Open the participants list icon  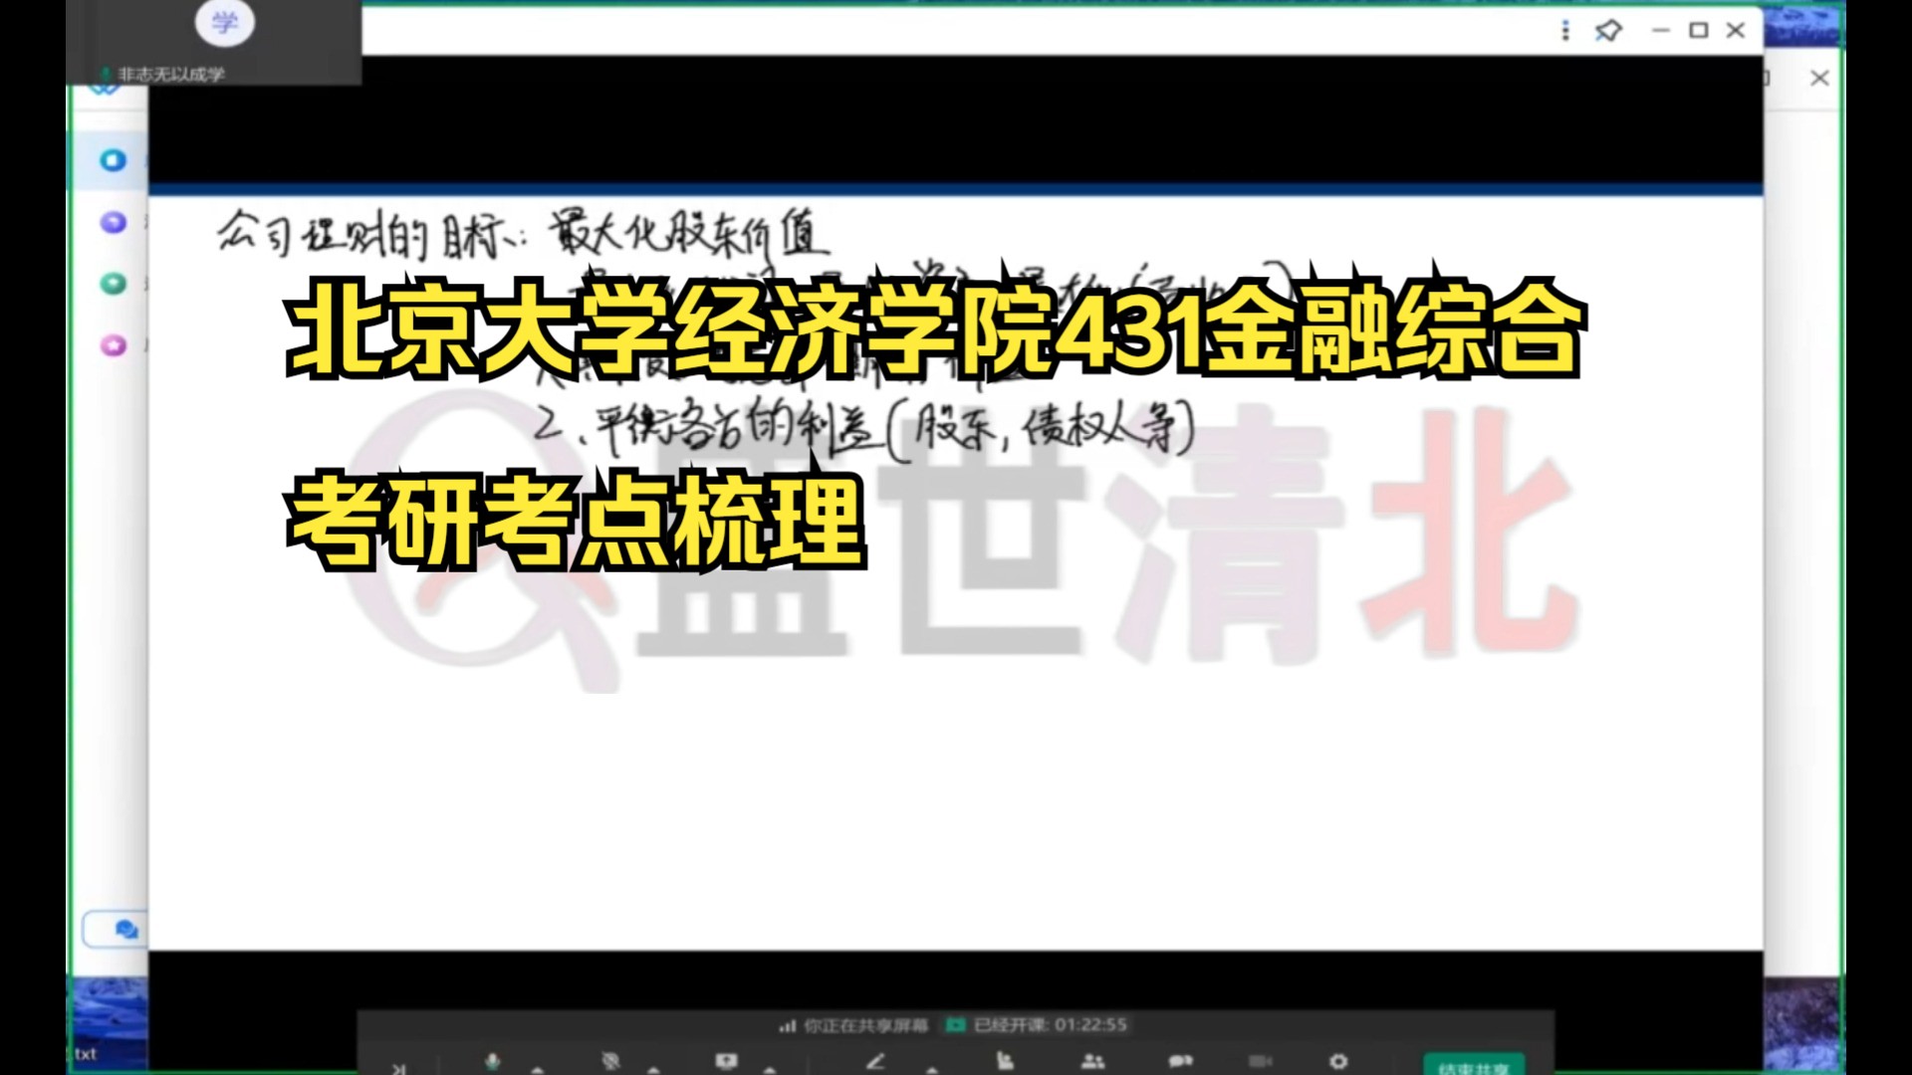[1092, 1062]
